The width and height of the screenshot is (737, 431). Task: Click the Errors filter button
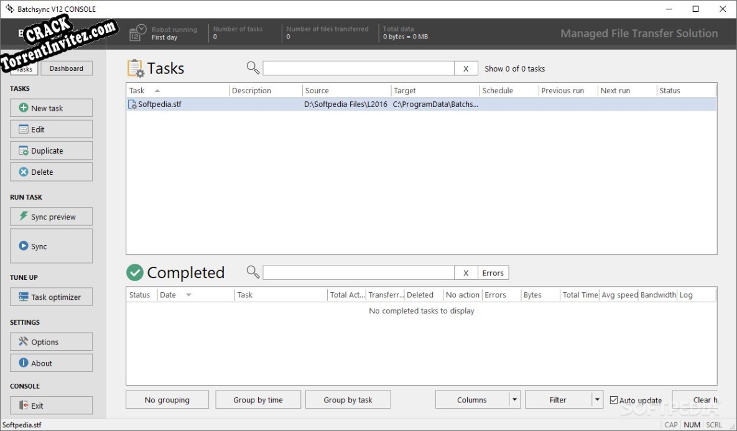point(493,272)
